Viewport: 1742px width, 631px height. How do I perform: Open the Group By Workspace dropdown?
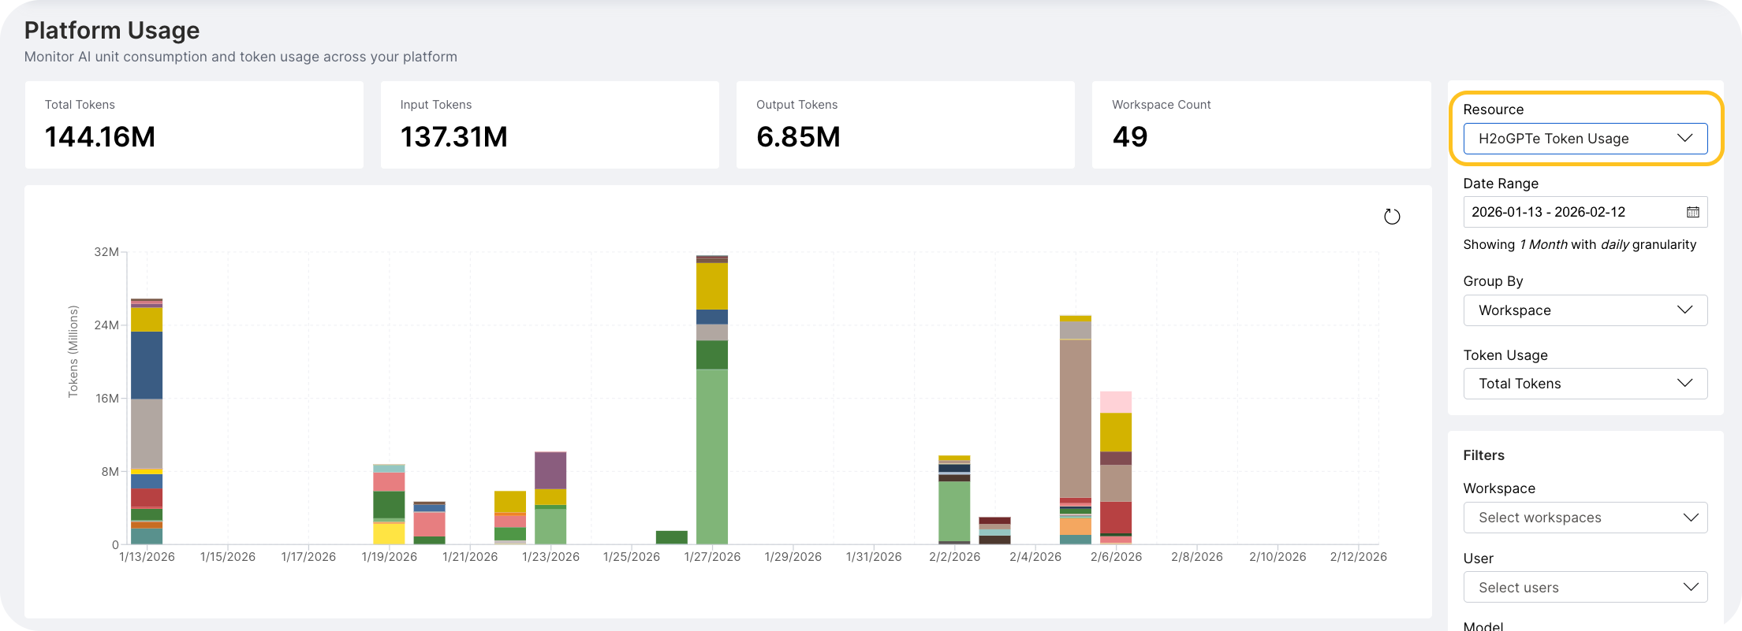(1585, 310)
